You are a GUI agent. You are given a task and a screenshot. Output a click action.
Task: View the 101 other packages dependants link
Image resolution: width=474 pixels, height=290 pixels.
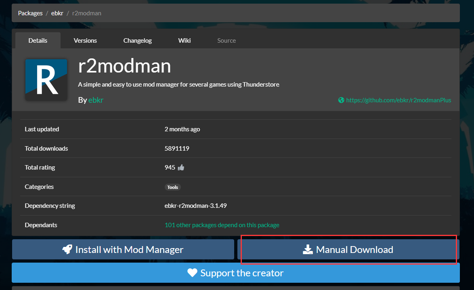point(222,225)
